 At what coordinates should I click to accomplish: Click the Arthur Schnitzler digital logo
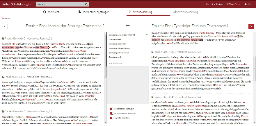click(17, 4)
